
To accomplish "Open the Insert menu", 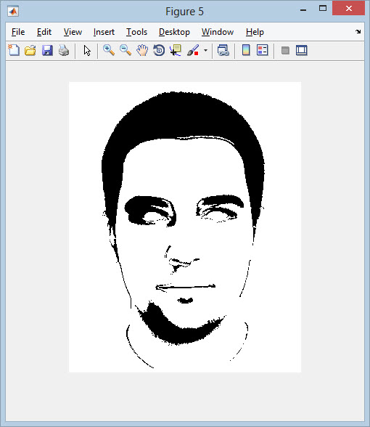I will (104, 32).
